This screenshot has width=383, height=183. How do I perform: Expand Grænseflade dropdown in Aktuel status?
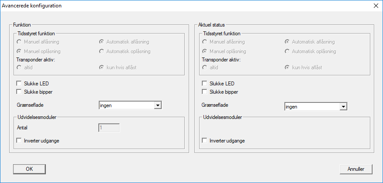(x=343, y=106)
